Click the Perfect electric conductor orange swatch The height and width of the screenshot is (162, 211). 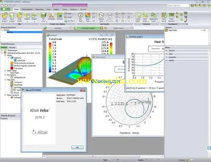[12, 63]
